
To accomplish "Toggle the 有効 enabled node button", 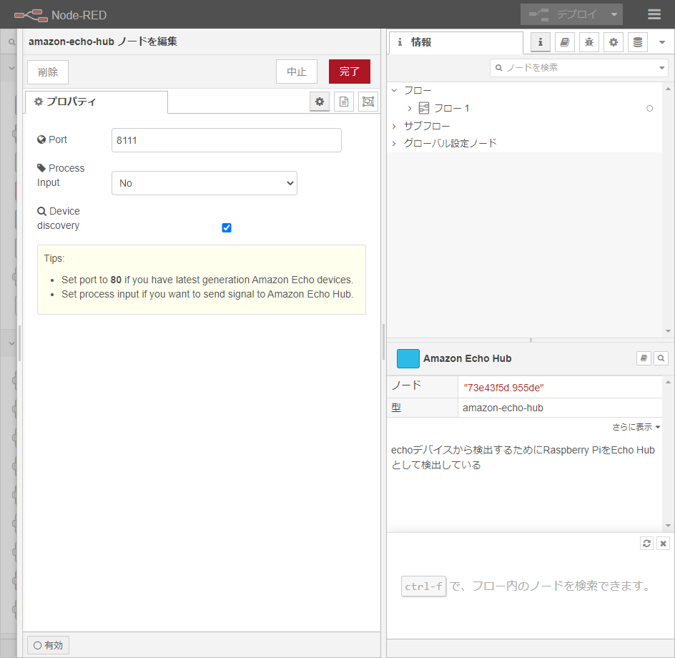I will [x=49, y=645].
